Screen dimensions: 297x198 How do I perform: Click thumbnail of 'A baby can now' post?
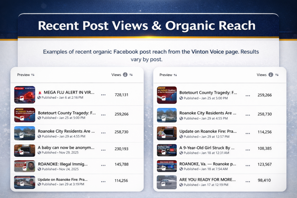coord(25,150)
